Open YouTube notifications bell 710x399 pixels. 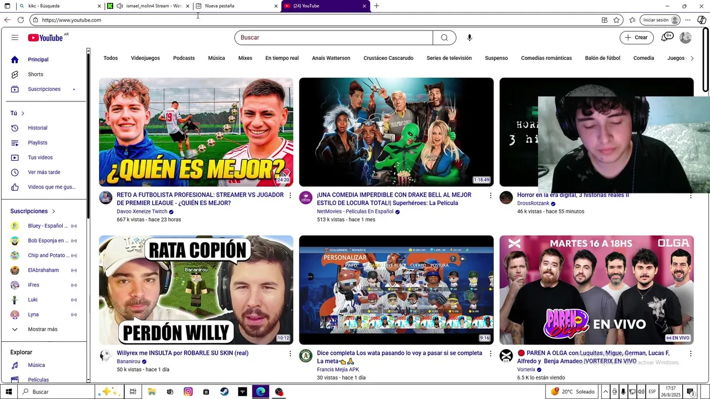[x=666, y=38]
